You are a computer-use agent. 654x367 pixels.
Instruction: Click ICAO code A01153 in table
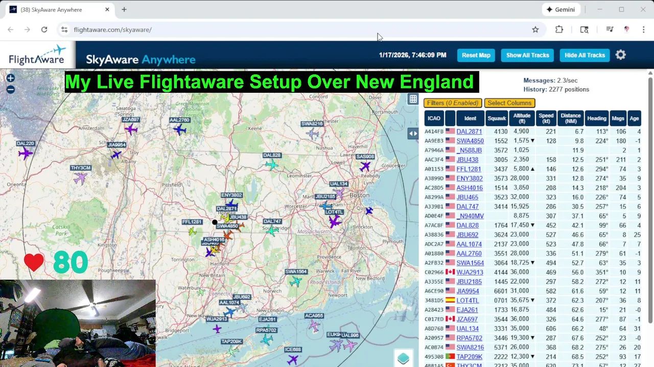(434, 169)
